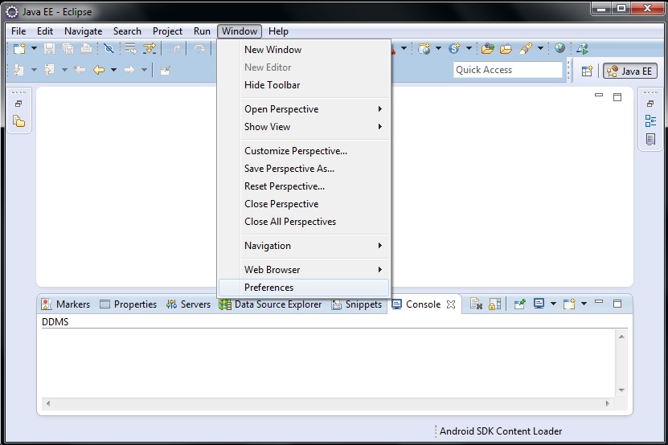Viewport: 668px width, 445px height.
Task: Open Next Annotation dropdown arrow
Action: 34,70
